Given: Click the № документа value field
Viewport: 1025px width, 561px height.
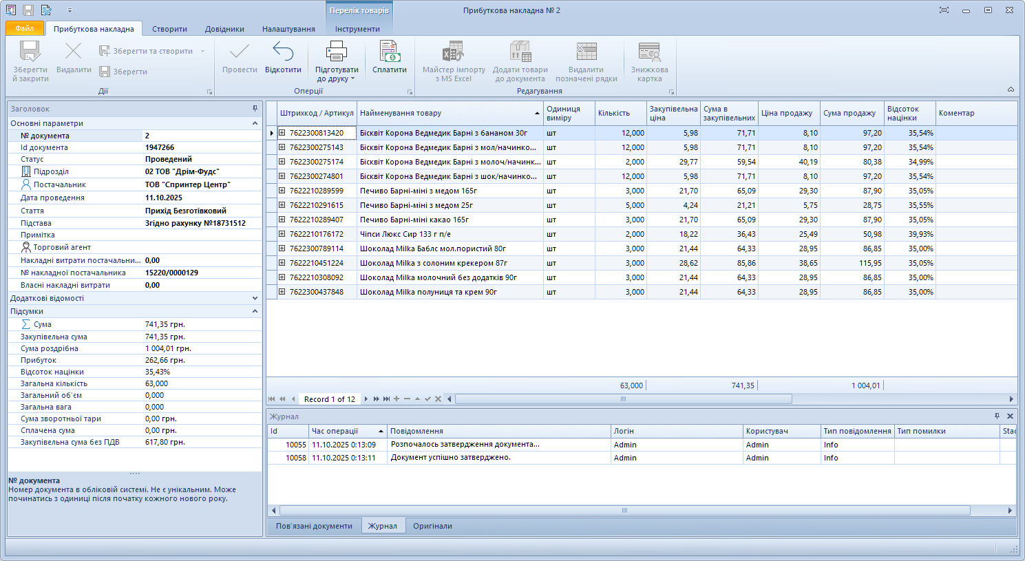Looking at the screenshot, I should tap(201, 136).
